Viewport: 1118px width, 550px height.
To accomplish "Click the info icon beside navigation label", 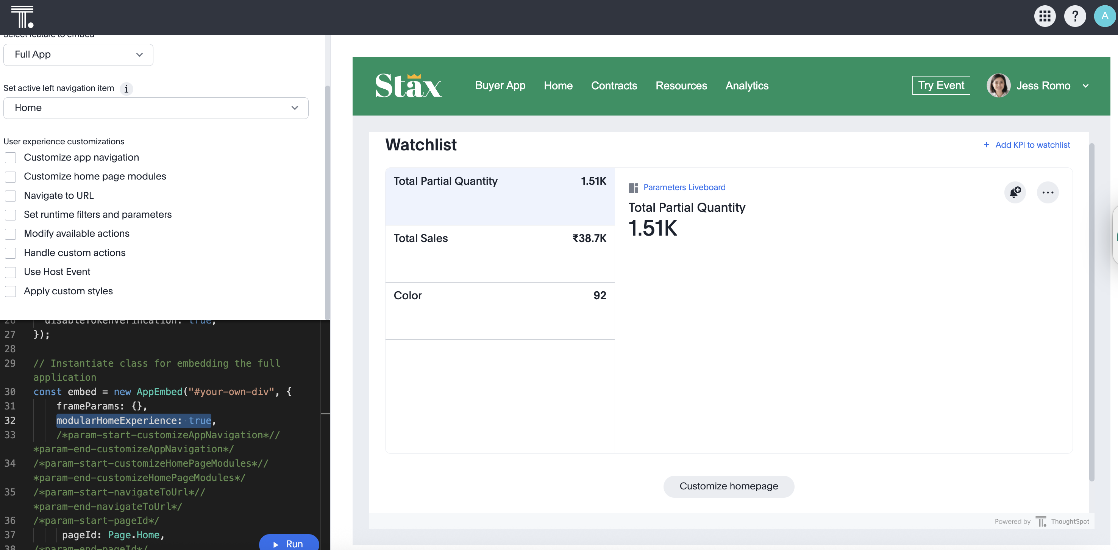I will click(x=126, y=89).
